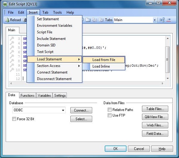Select Load Inline from submenu

coord(104,66)
